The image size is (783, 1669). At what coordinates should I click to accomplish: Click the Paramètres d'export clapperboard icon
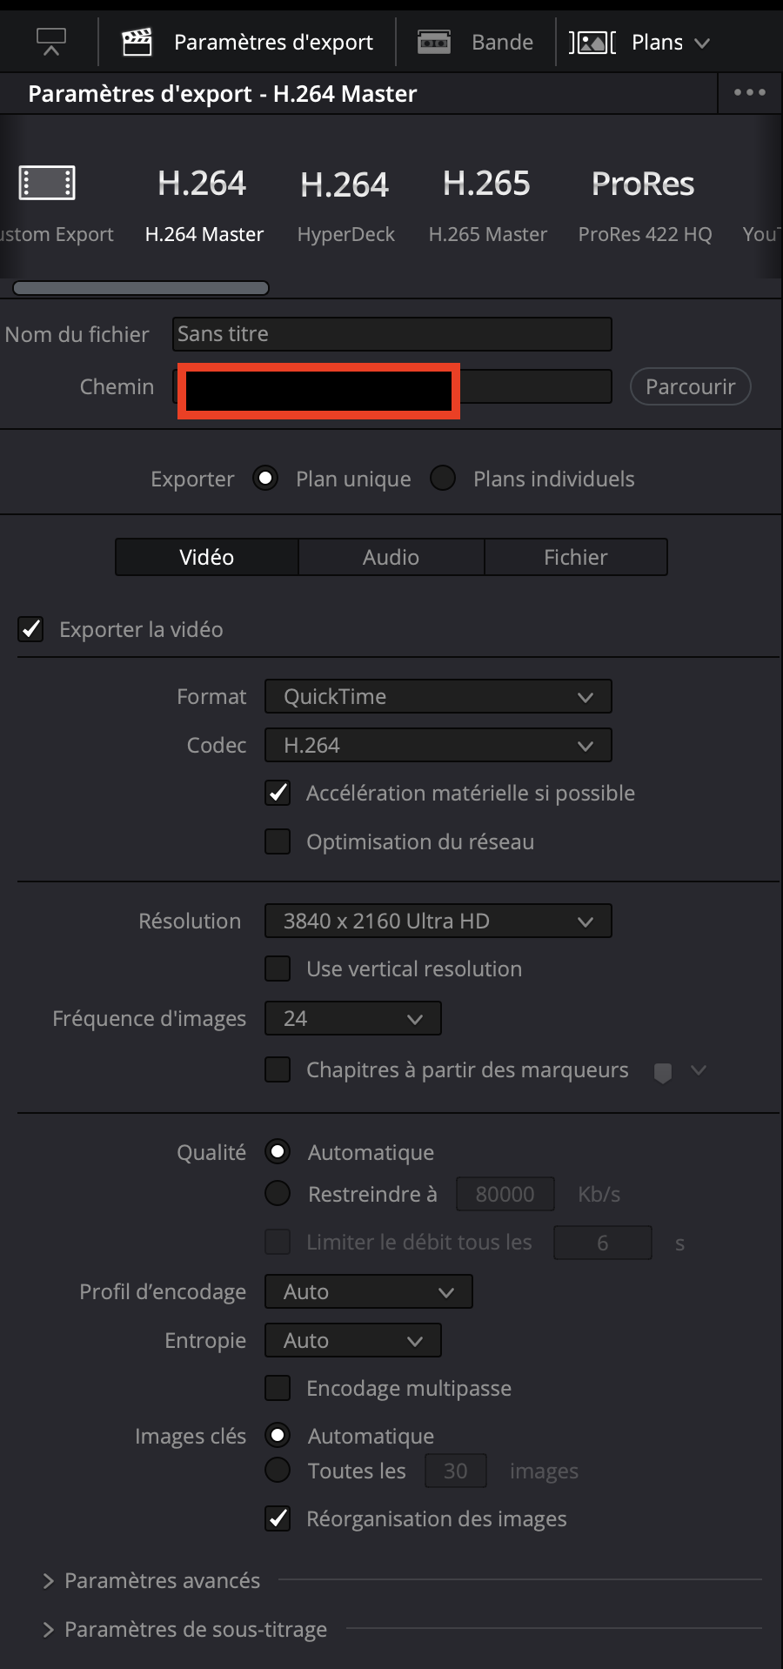[x=137, y=42]
